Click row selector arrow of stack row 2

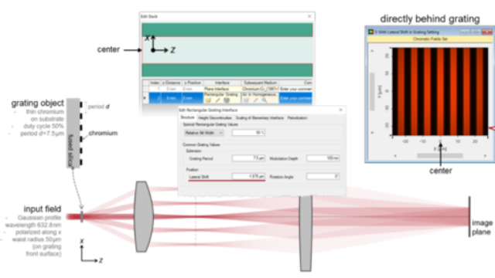coord(145,98)
